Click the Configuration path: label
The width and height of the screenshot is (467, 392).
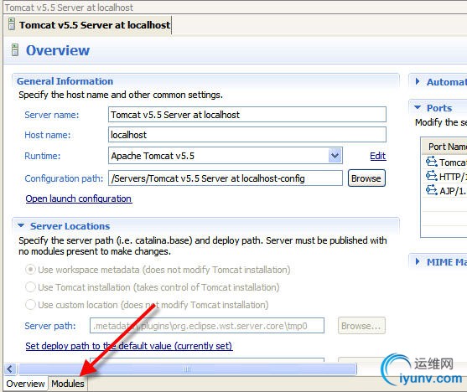pos(64,178)
